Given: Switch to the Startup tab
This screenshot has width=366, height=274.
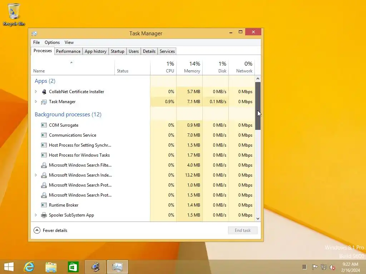Looking at the screenshot, I should 117,51.
